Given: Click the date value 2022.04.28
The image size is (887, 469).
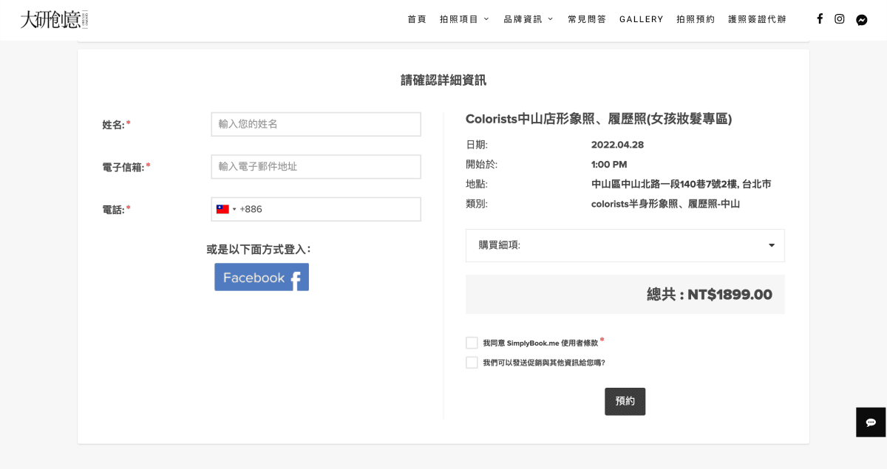Looking at the screenshot, I should (617, 145).
